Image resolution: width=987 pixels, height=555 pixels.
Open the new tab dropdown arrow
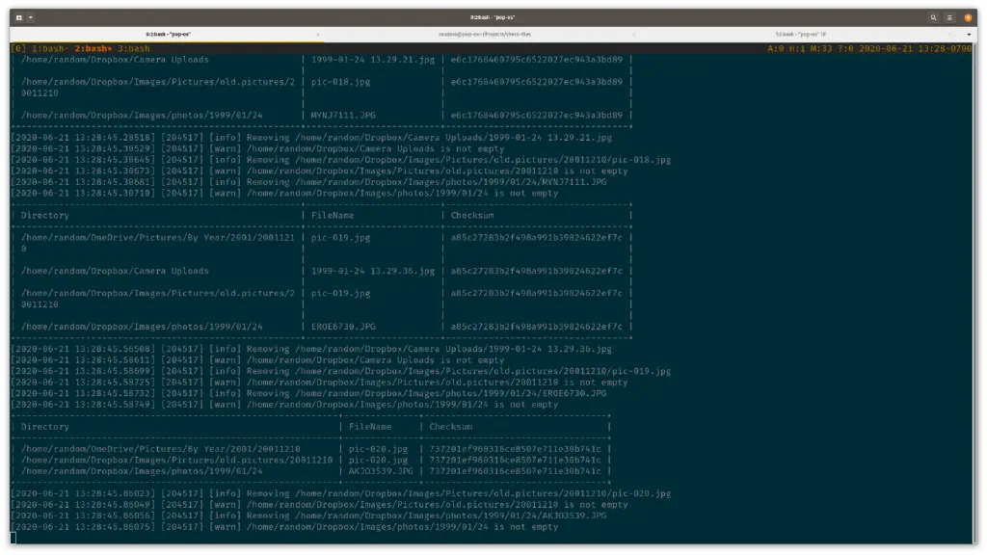31,17
